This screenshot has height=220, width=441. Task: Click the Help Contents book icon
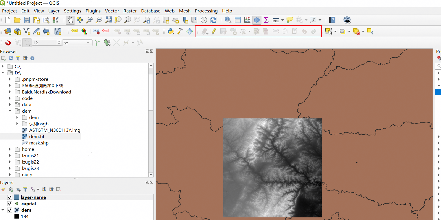tap(333, 20)
